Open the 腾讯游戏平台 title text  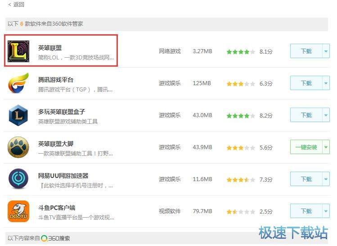pos(56,80)
